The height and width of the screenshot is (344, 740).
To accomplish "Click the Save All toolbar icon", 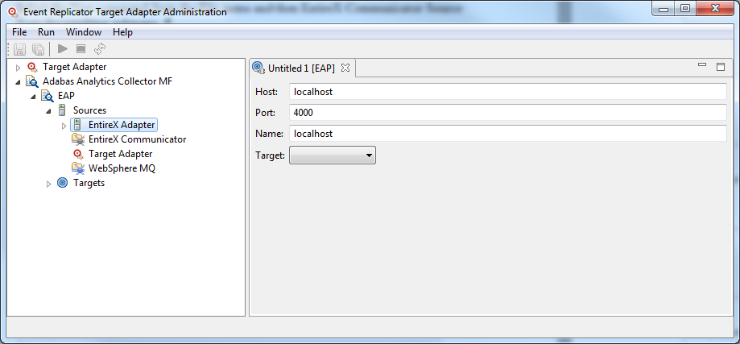I will 38,49.
